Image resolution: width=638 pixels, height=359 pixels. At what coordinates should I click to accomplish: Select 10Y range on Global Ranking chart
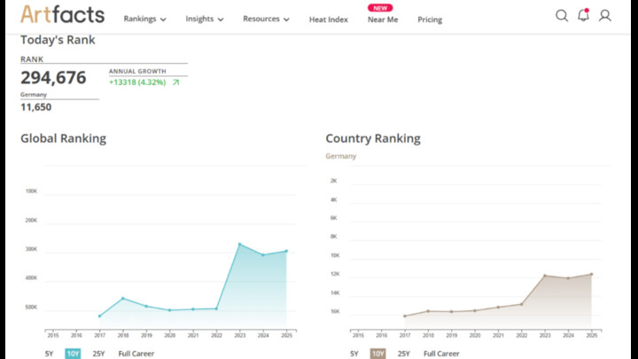[x=73, y=354]
